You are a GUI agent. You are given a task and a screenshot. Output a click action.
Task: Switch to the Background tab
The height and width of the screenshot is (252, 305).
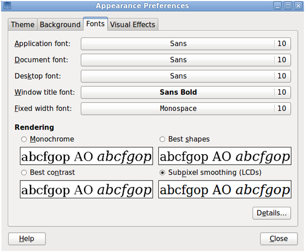[x=60, y=25]
